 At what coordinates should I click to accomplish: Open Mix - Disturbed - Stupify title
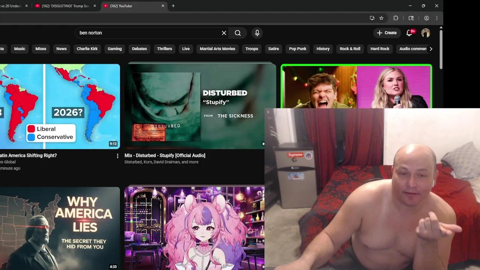[165, 155]
